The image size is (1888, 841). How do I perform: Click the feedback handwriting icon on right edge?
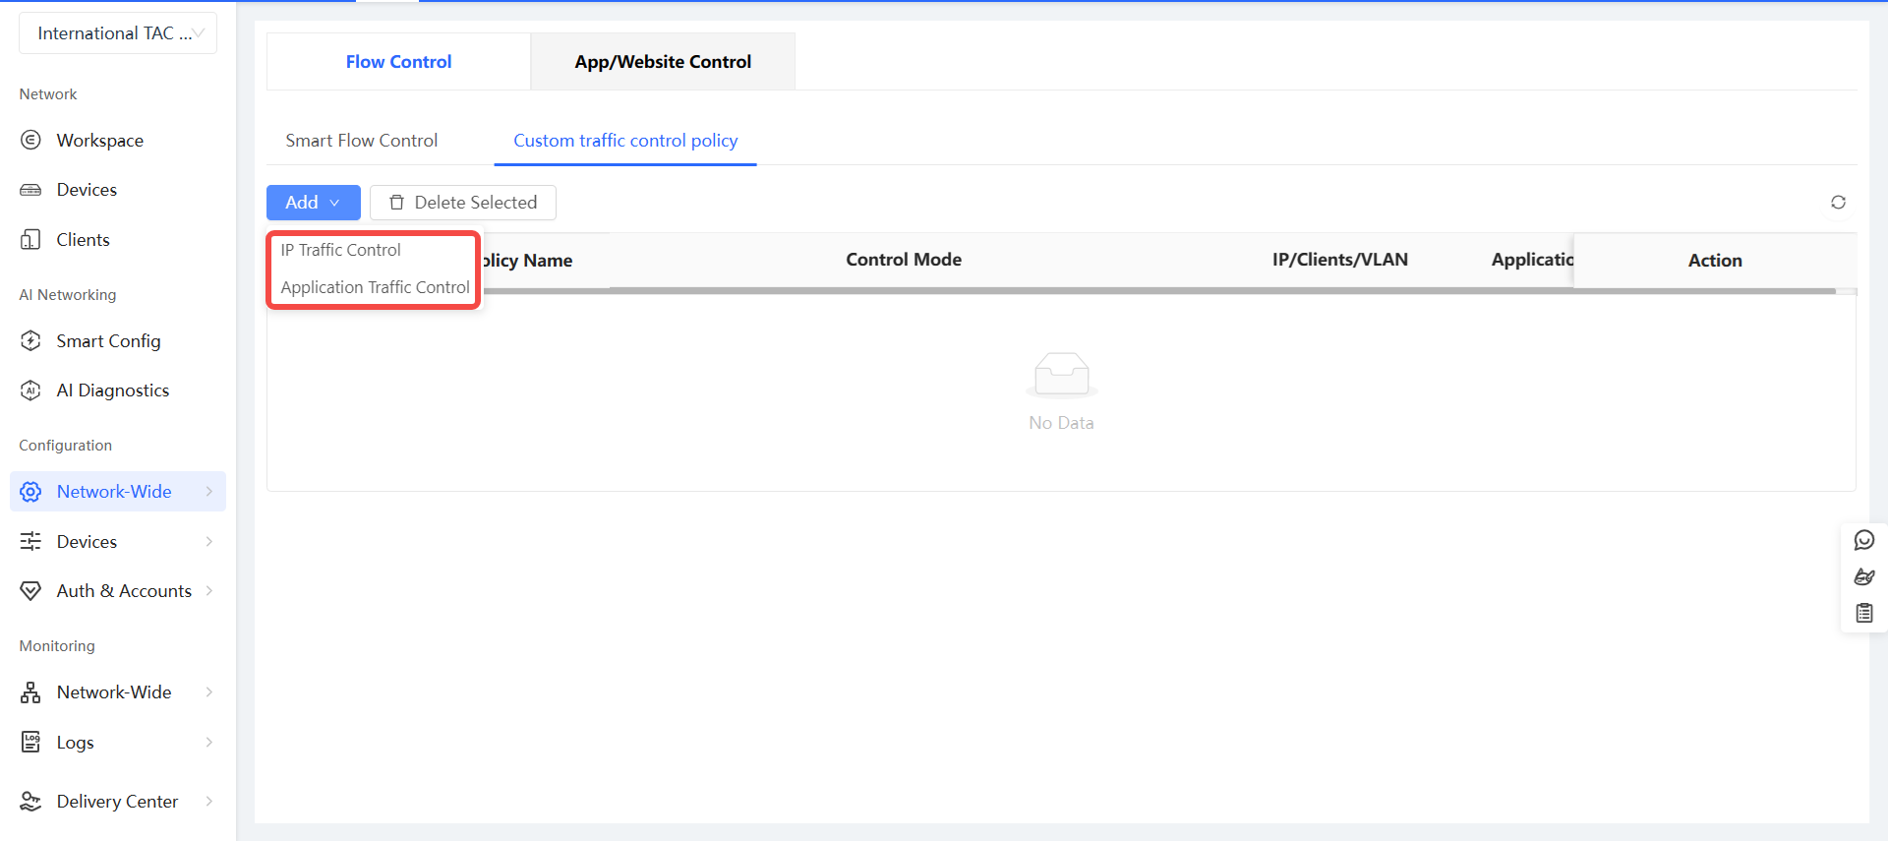pos(1863,576)
